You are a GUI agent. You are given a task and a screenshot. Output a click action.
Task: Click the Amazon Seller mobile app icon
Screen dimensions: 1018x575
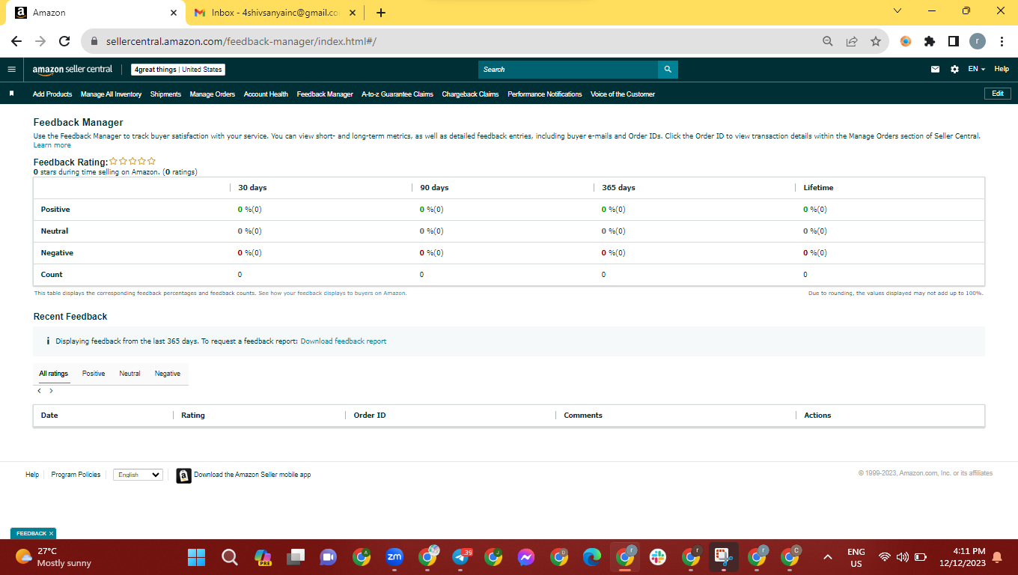coord(183,475)
